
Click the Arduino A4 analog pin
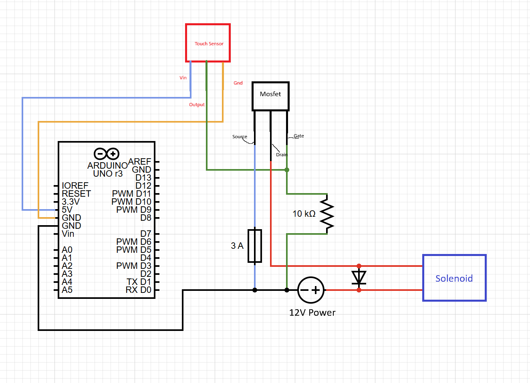(67, 282)
